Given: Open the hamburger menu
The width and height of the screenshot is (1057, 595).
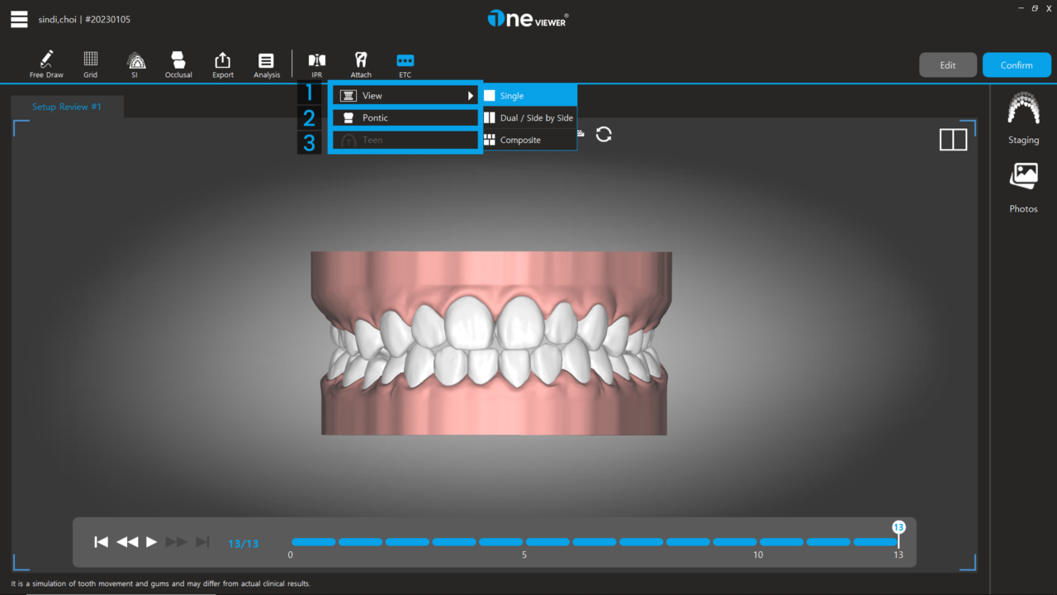Looking at the screenshot, I should [18, 19].
